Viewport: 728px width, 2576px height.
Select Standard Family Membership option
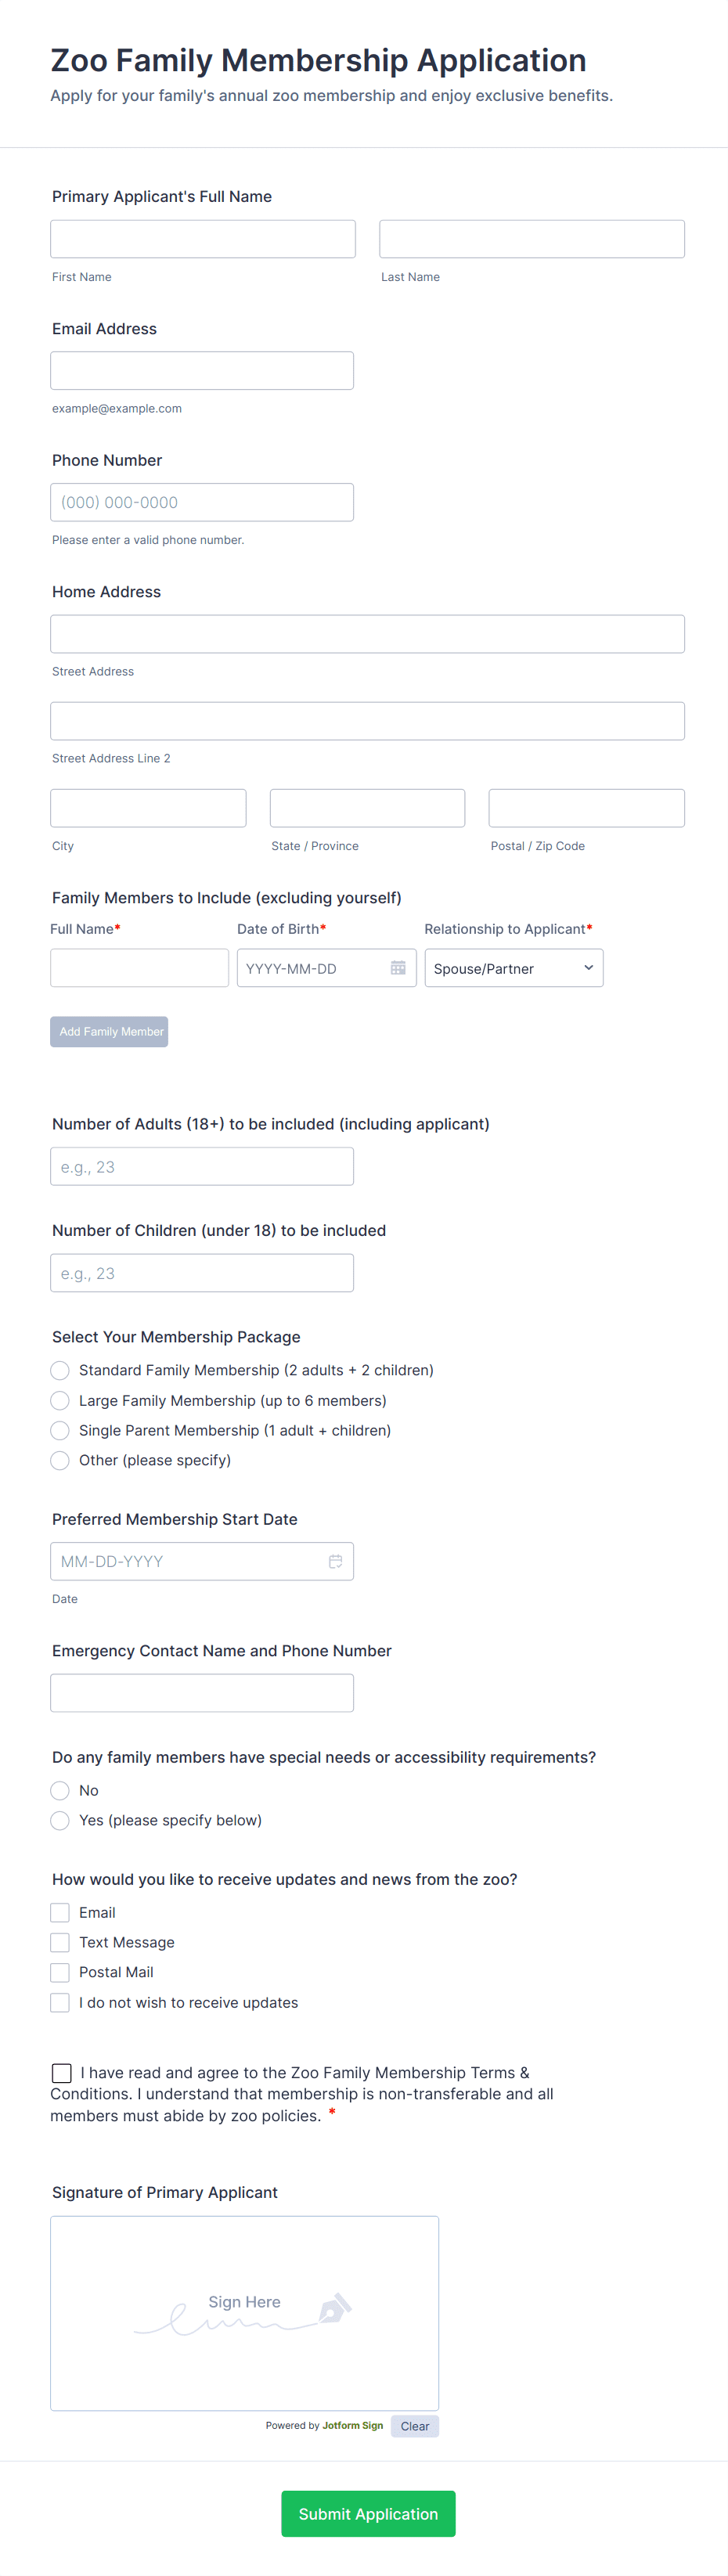click(59, 1370)
